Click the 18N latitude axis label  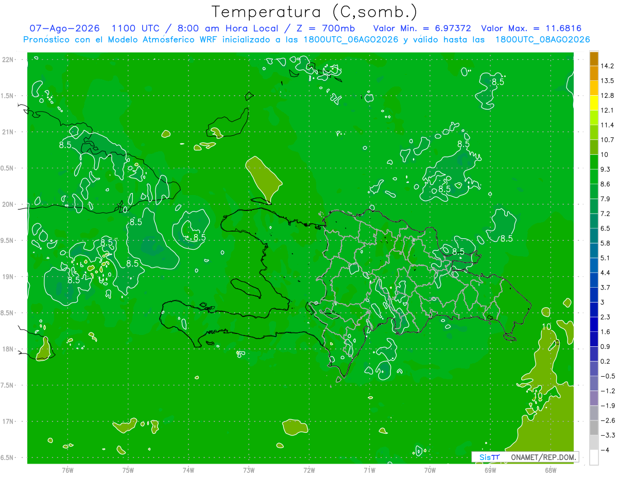(x=8, y=349)
